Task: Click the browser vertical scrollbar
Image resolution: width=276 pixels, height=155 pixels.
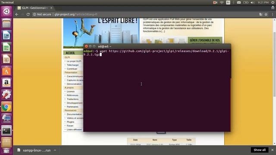Action: point(274,64)
